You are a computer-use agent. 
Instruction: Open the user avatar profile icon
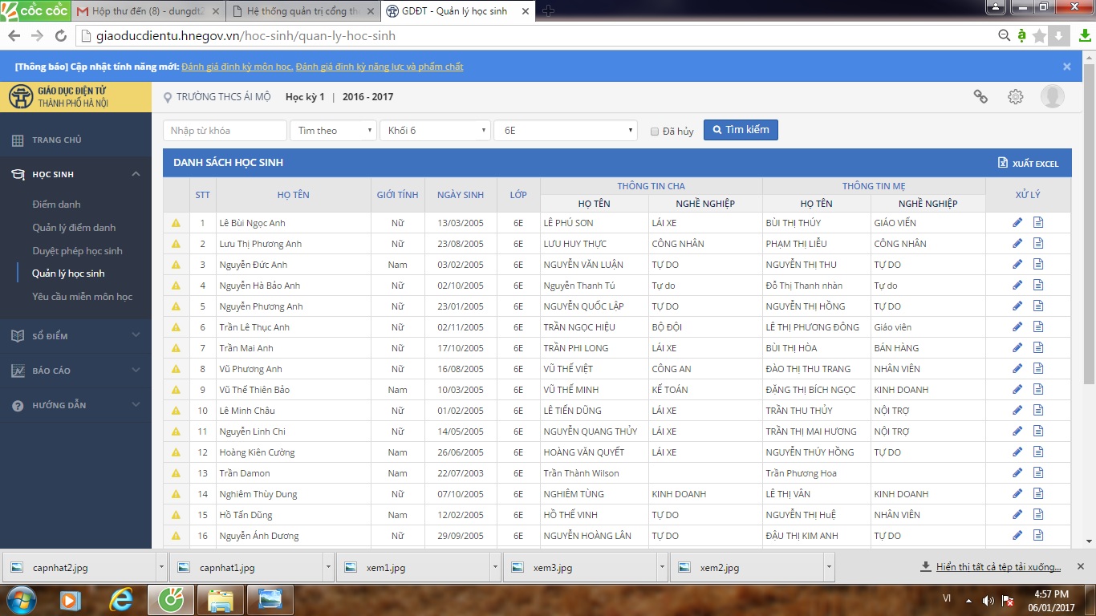(x=1052, y=97)
